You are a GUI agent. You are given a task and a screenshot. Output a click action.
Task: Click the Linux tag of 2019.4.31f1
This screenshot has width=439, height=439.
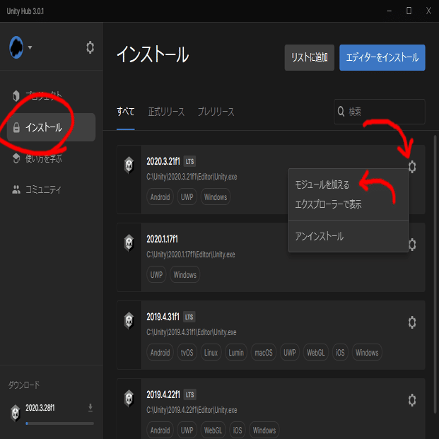(x=211, y=352)
